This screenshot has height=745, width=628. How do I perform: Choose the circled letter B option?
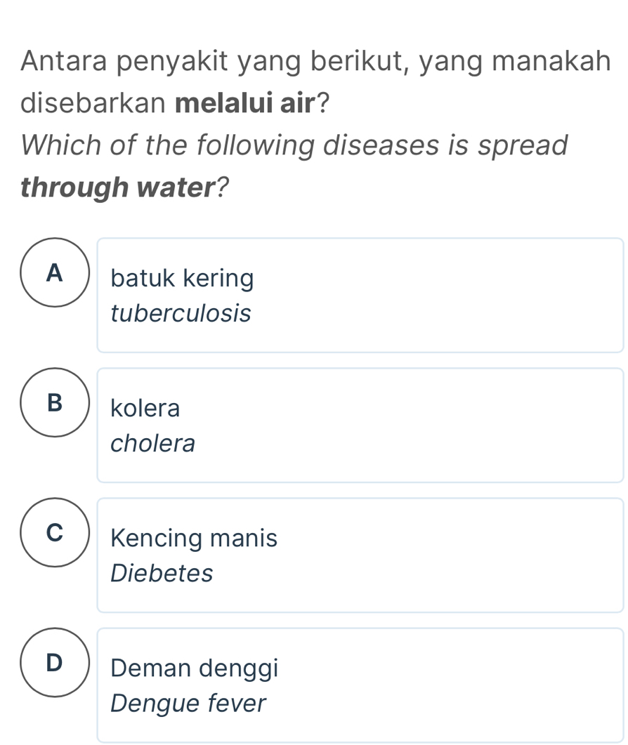pos(55,402)
